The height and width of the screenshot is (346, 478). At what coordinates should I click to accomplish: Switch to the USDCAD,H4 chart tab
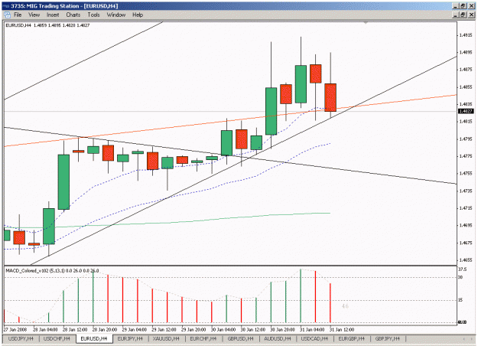point(314,338)
